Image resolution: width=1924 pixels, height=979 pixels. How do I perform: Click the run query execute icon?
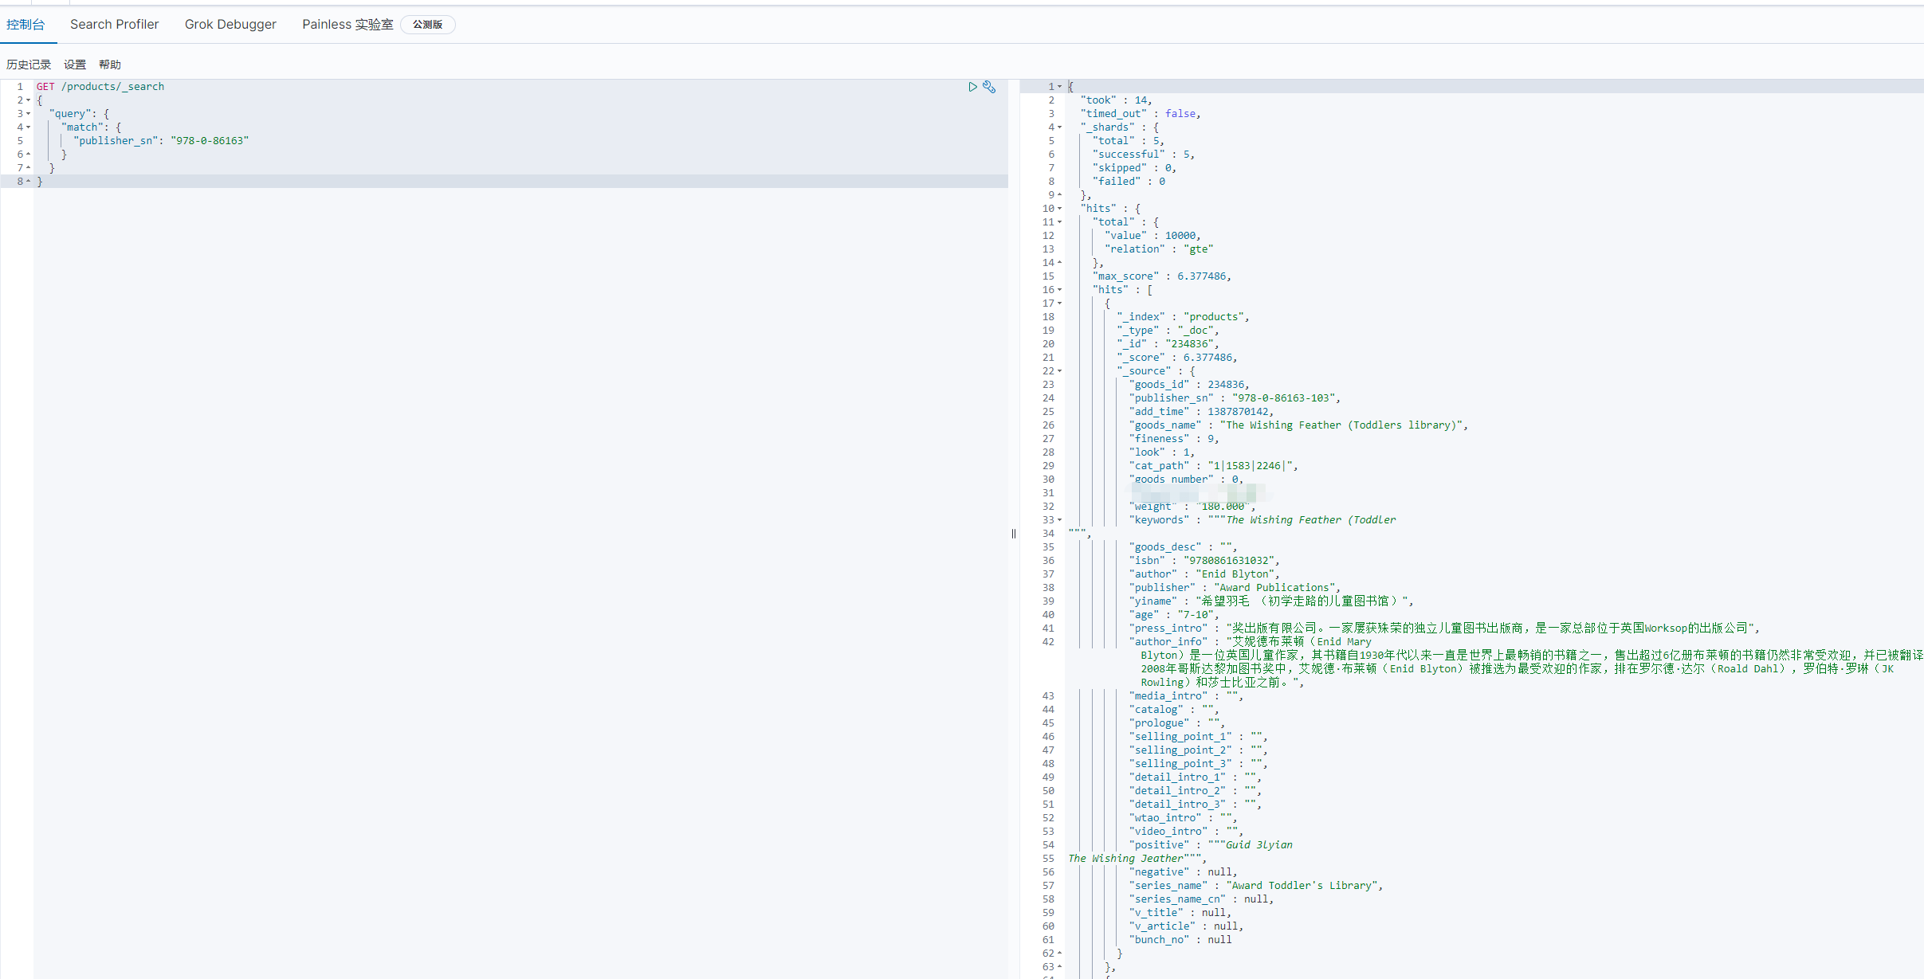pyautogui.click(x=973, y=86)
